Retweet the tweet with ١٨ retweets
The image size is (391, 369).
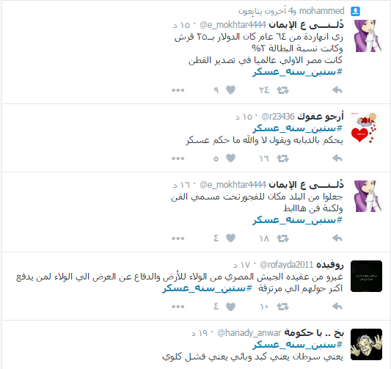coord(282,238)
